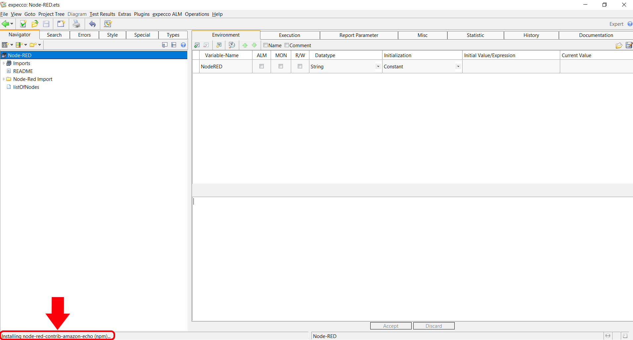Viewport: 633px width, 340px height.
Task: Click the Accept button
Action: 391,326
